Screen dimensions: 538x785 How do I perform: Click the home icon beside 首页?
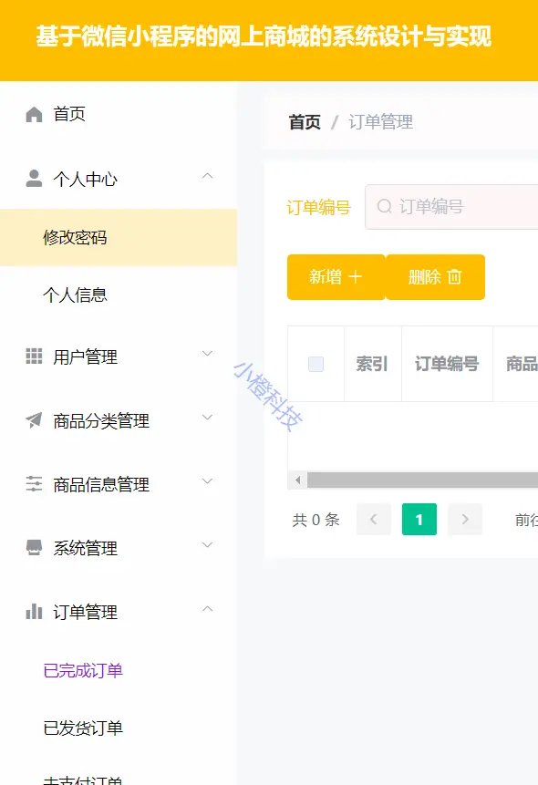(x=34, y=115)
